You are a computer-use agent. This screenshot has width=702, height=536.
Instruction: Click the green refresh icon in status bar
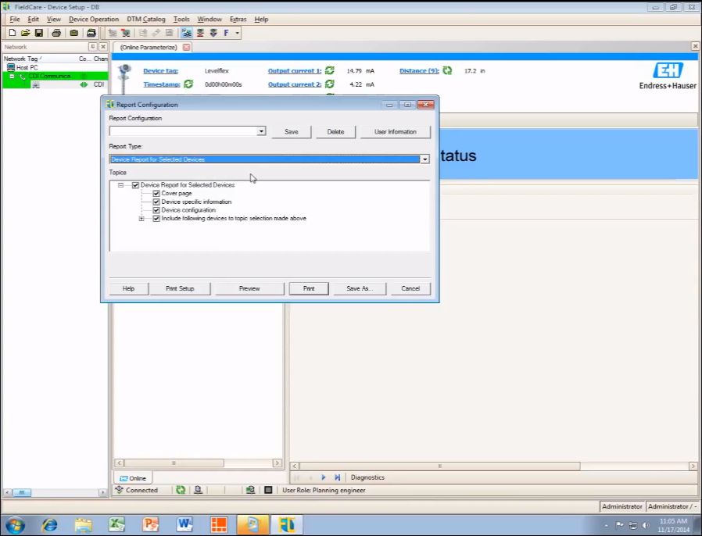[181, 490]
